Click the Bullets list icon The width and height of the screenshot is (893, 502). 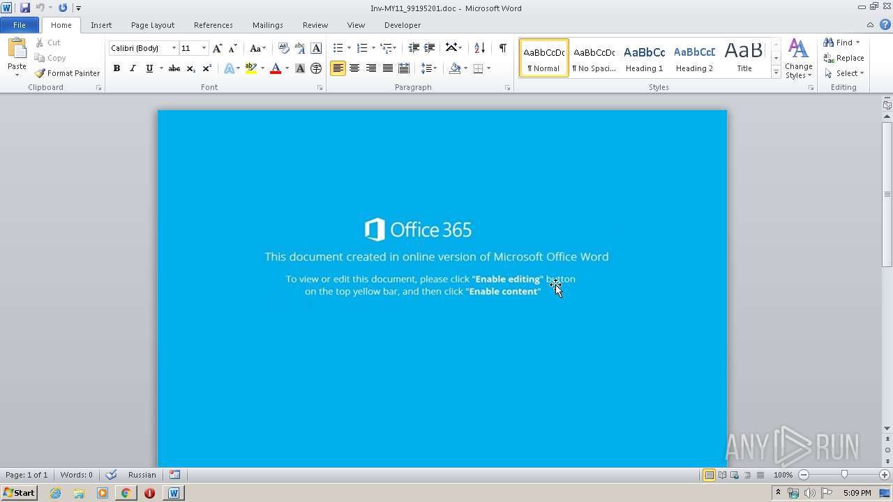click(x=338, y=48)
